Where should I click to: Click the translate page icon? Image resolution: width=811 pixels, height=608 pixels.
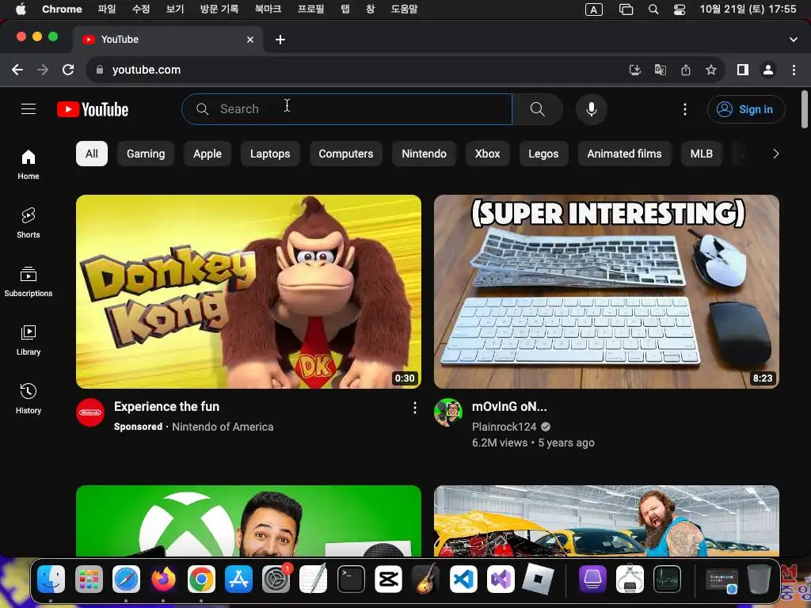[x=661, y=70]
